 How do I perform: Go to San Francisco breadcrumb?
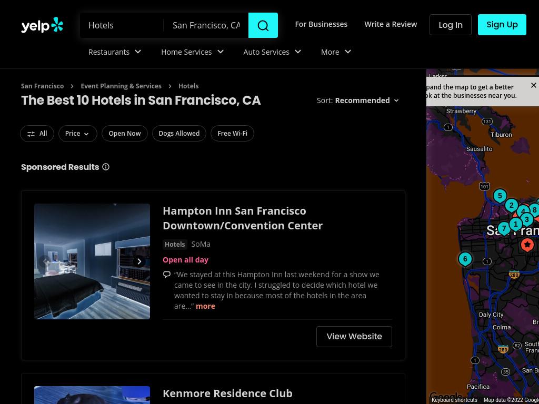(42, 86)
